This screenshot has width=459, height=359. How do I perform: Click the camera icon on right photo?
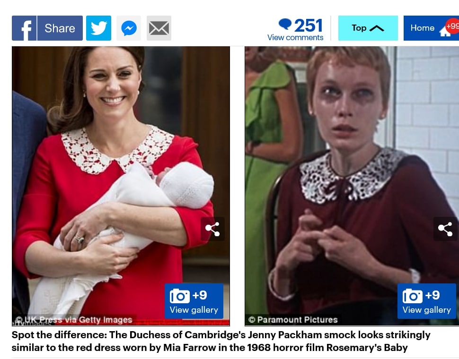coord(412,296)
